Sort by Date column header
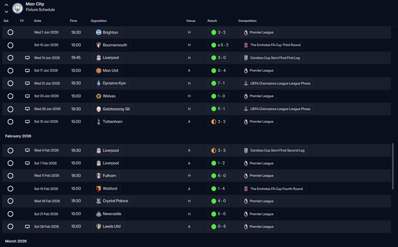The width and height of the screenshot is (398, 247). click(x=37, y=21)
